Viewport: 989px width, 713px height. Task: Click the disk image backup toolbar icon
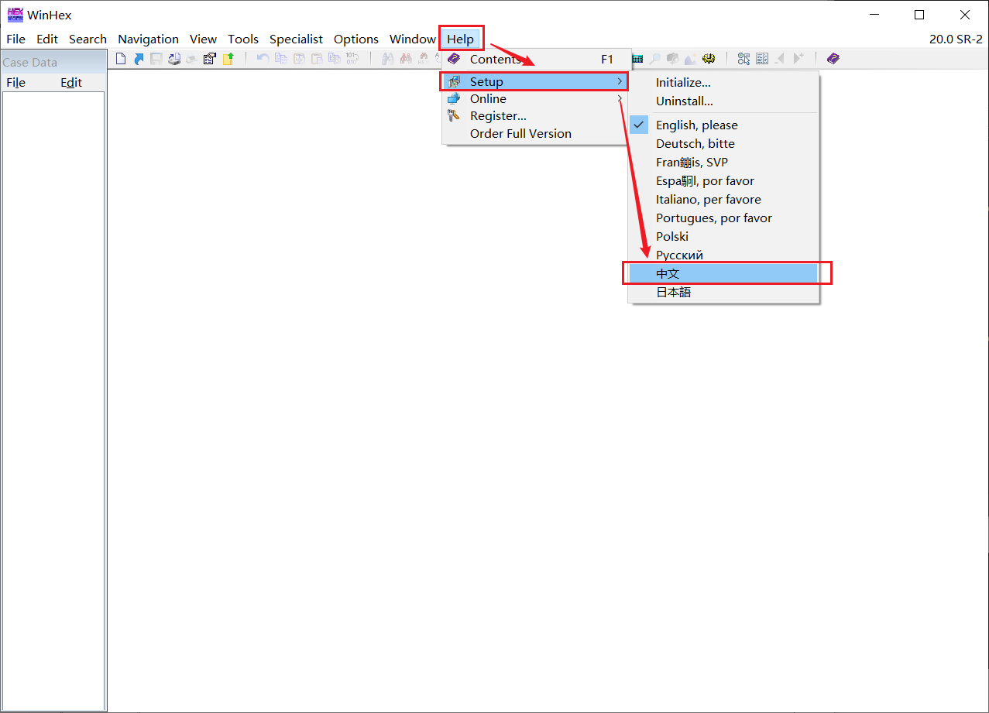click(174, 59)
